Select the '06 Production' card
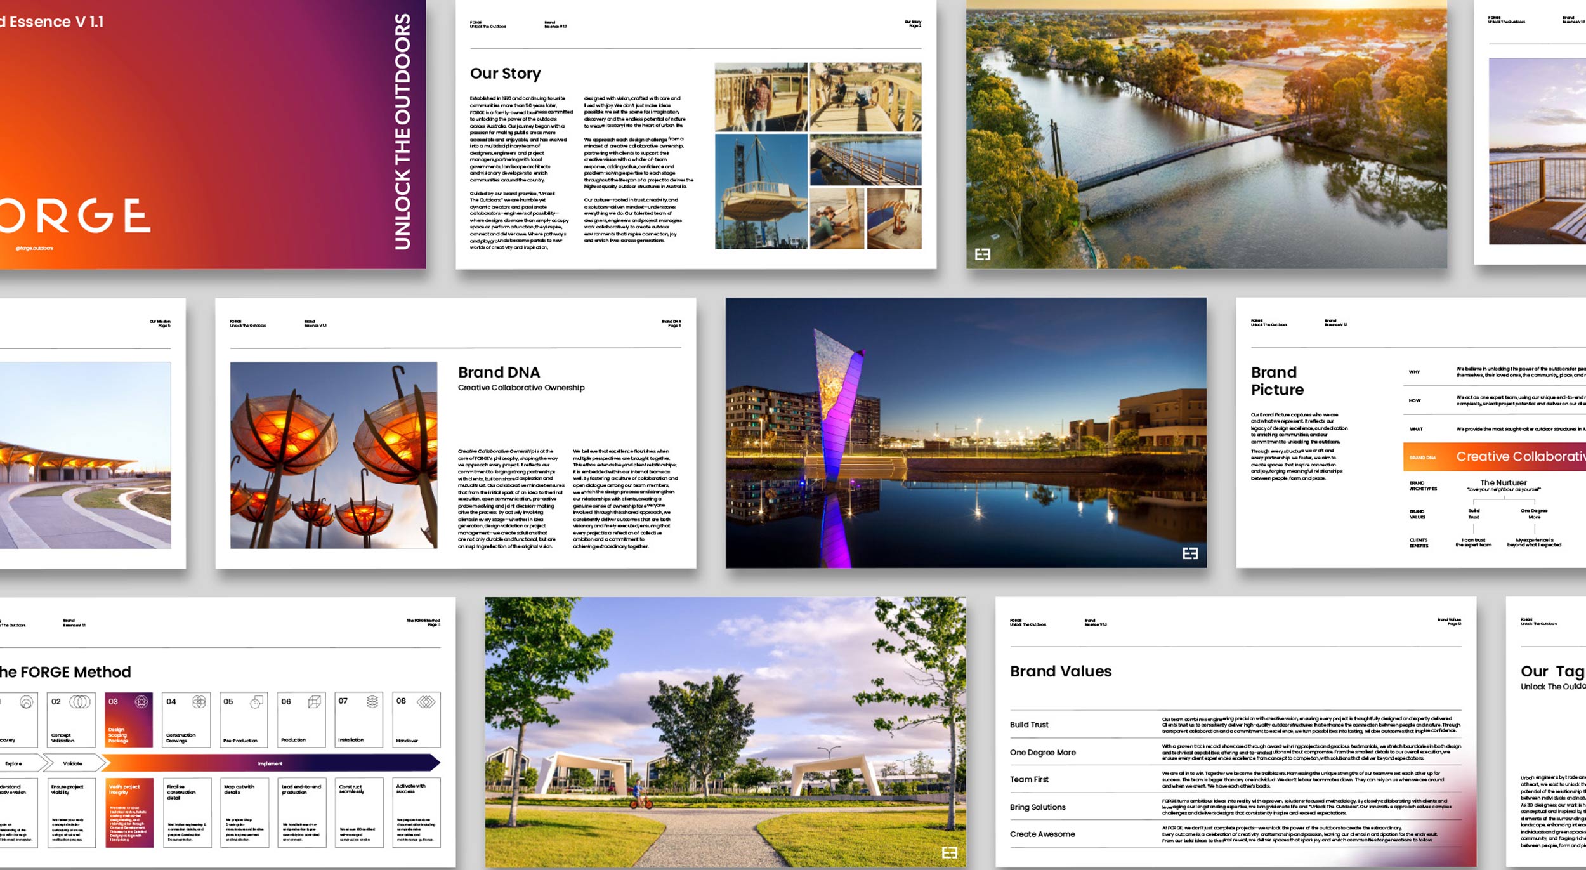Image resolution: width=1586 pixels, height=870 pixels. pyautogui.click(x=302, y=720)
